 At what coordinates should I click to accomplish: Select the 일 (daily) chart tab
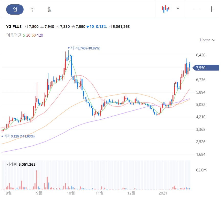15,9
